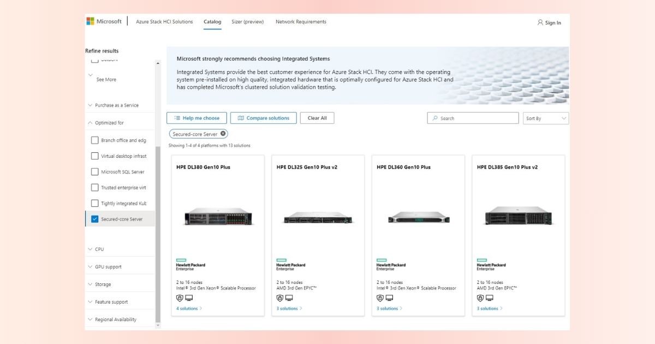Click the HPE DL385 Gen10 Plus v2 title
Viewport: 655px width, 344px height.
click(x=507, y=167)
